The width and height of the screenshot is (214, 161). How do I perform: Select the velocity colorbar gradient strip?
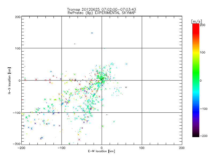196,80
